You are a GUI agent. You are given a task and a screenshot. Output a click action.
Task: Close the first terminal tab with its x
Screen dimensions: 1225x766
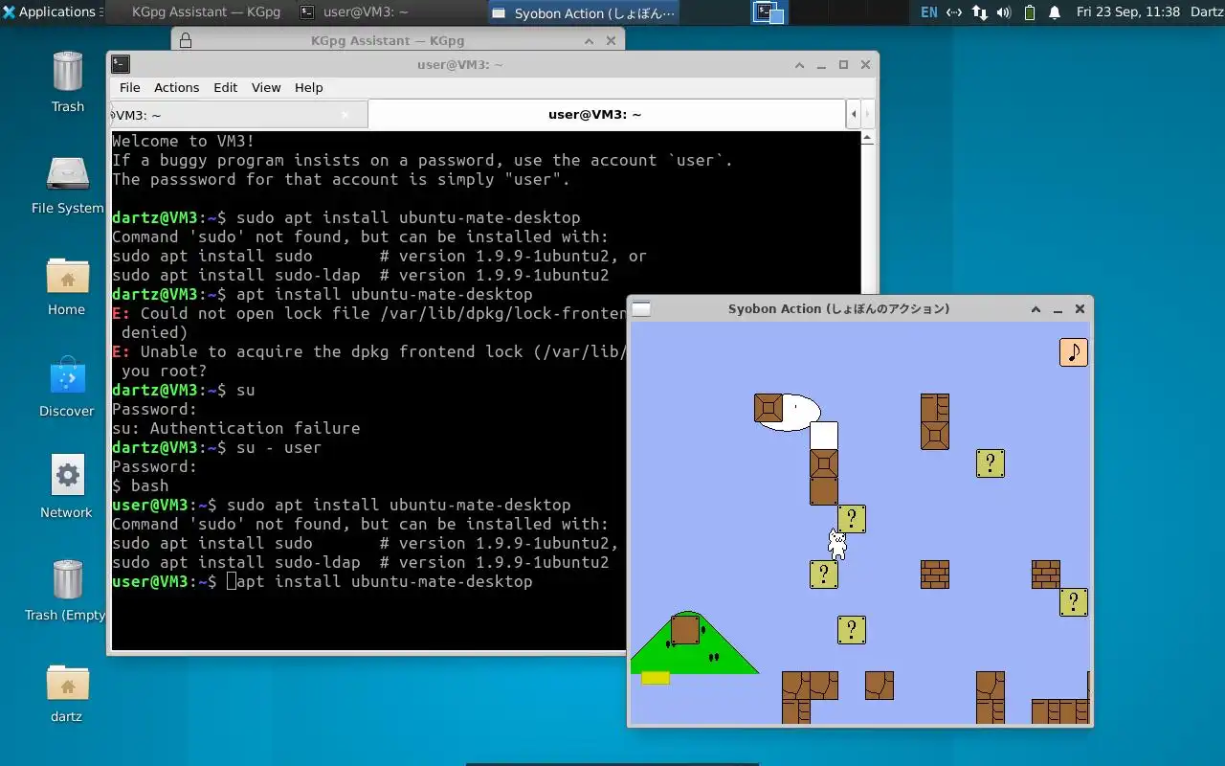(345, 115)
